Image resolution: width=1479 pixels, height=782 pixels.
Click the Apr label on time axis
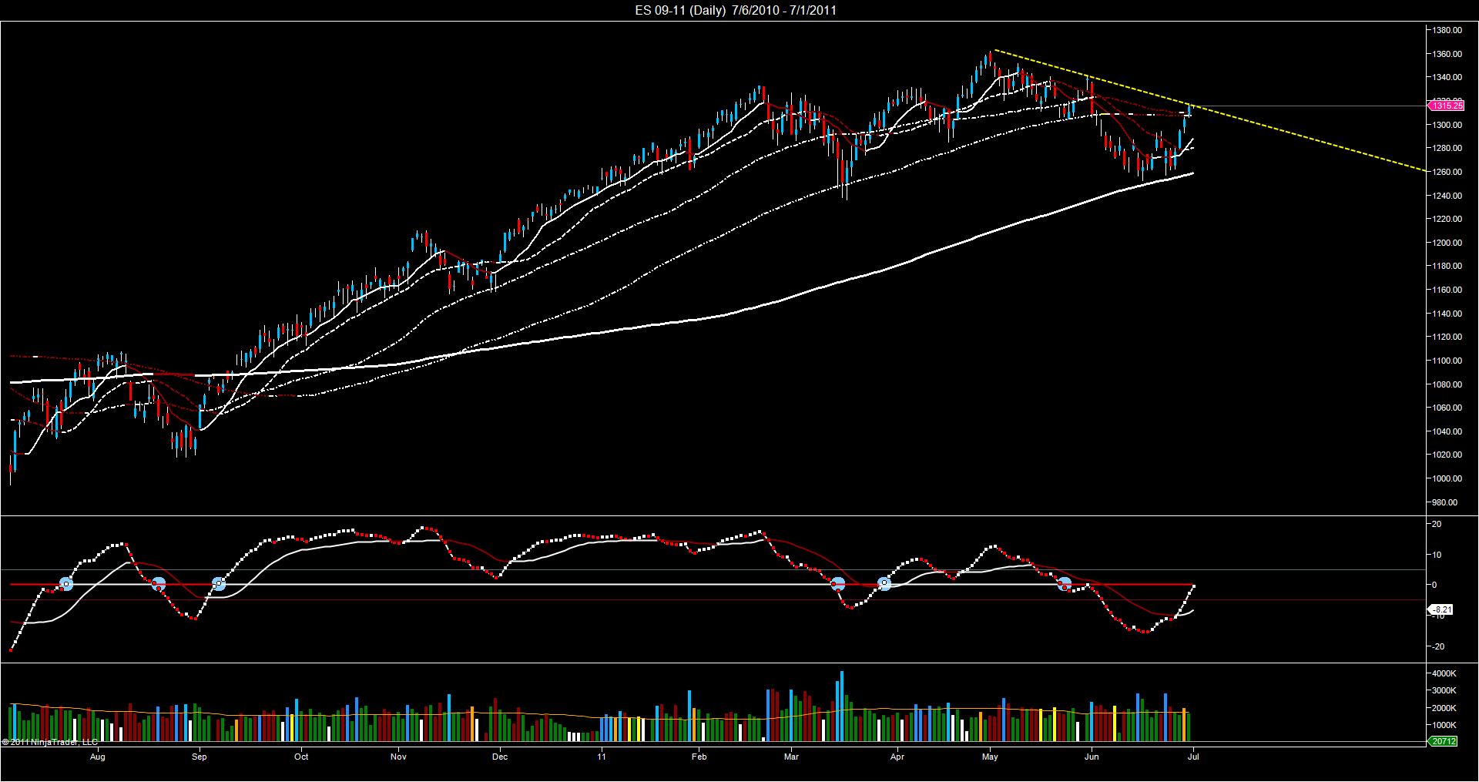(897, 757)
